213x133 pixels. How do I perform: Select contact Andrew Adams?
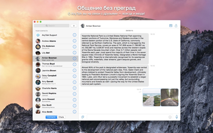pos(55,41)
